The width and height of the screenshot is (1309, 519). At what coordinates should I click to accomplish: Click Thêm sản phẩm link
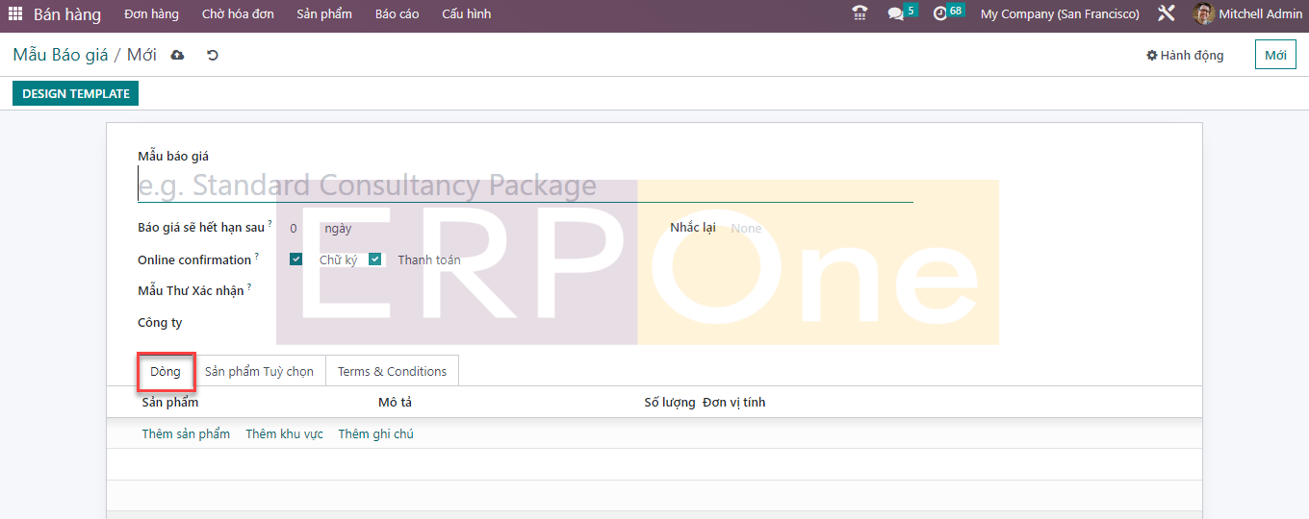[x=186, y=434]
